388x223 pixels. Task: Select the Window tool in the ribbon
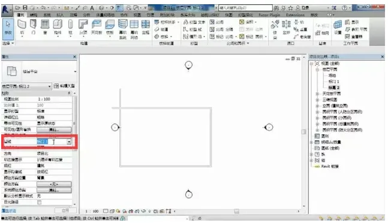tap(45, 28)
